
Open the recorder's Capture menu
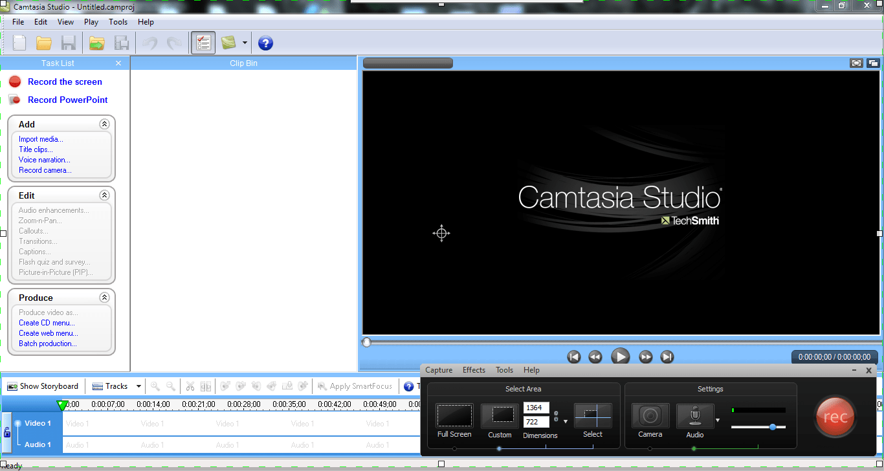pyautogui.click(x=439, y=370)
